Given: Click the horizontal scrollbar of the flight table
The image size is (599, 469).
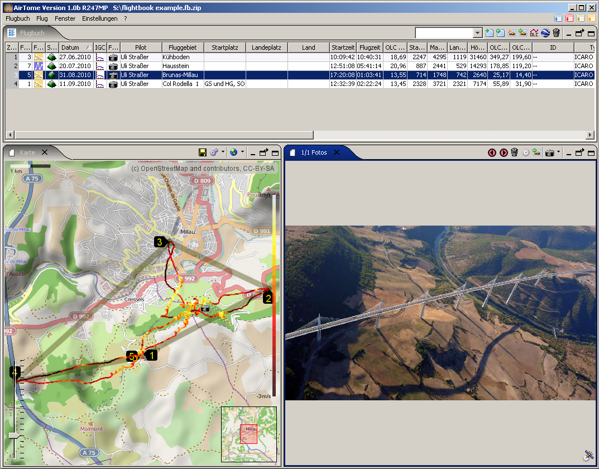Looking at the screenshot, I should [164, 135].
